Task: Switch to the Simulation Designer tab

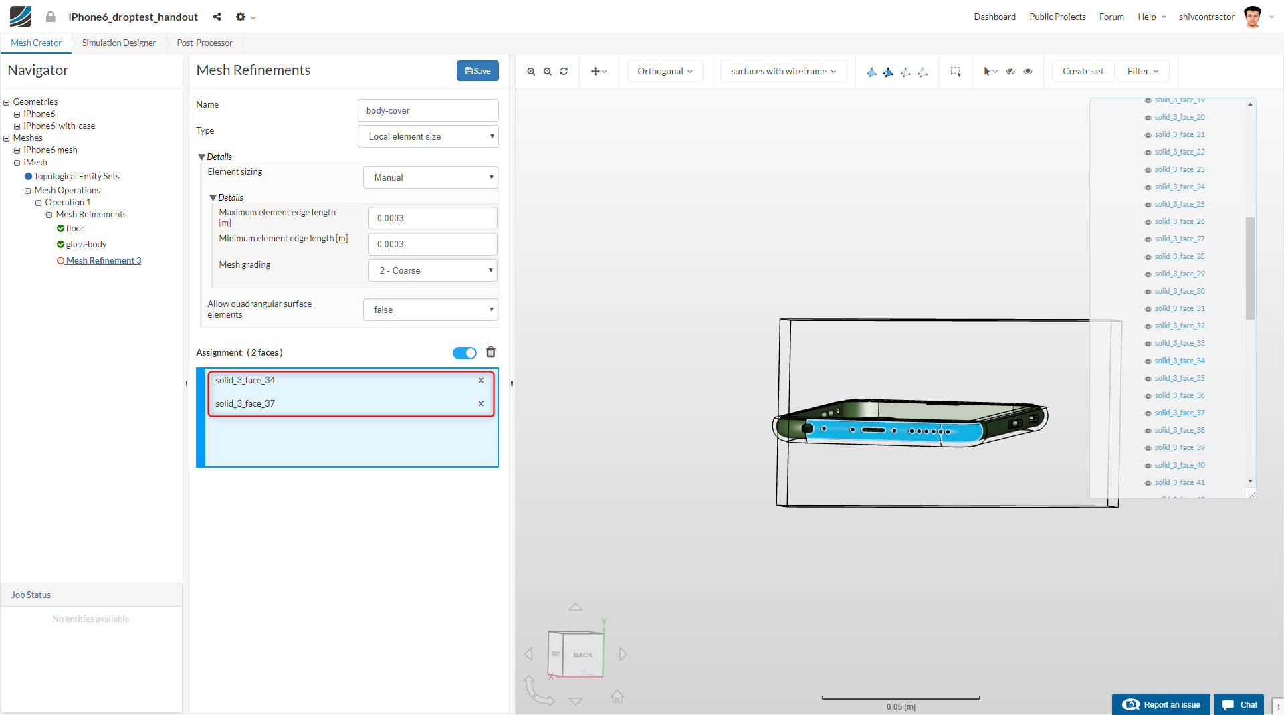Action: (x=119, y=43)
